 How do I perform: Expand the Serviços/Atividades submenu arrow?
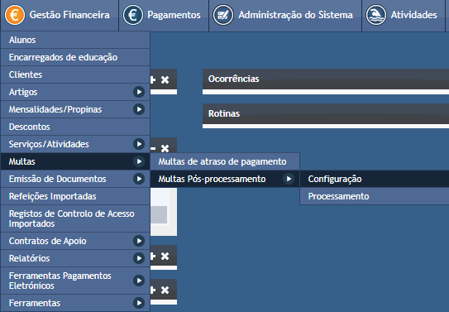[139, 144]
